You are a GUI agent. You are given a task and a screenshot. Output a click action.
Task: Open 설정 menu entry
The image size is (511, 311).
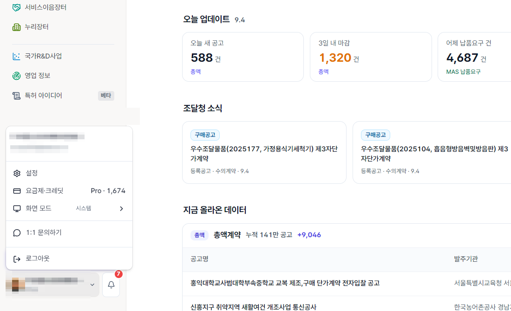coord(69,173)
